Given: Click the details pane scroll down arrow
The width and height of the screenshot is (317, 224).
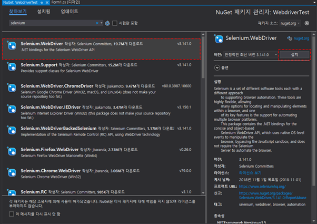Looking at the screenshot, I should click(x=313, y=221).
